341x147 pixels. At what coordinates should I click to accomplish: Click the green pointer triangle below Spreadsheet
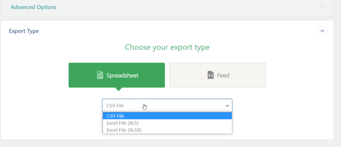[118, 89]
